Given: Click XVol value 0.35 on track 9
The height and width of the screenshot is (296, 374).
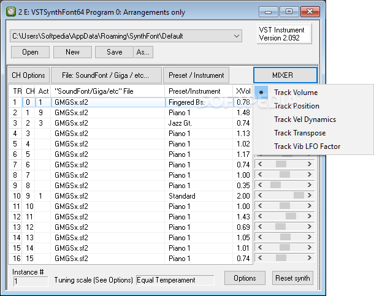Looking at the screenshot, I should click(x=243, y=186).
